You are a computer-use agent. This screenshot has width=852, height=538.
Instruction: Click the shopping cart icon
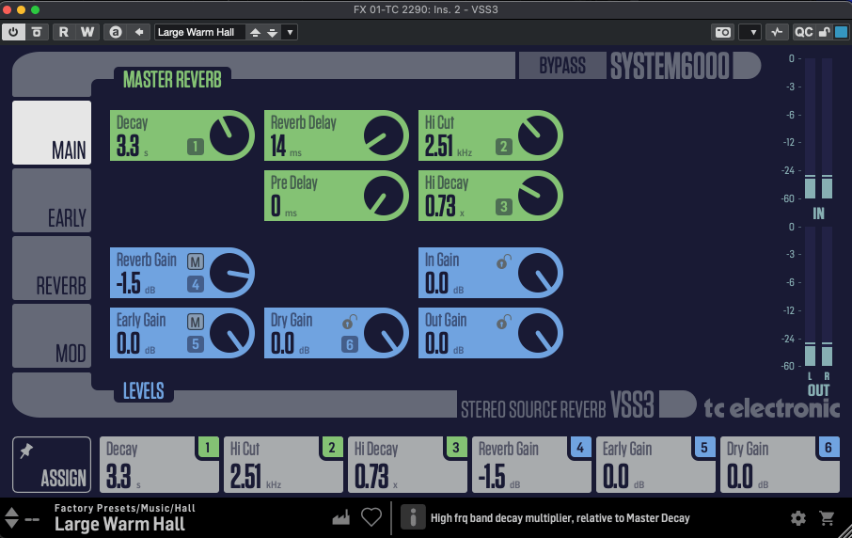point(828,517)
